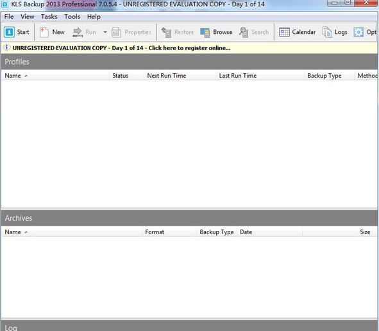The width and height of the screenshot is (379, 331).
Task: Open the Help menu
Action: [94, 17]
